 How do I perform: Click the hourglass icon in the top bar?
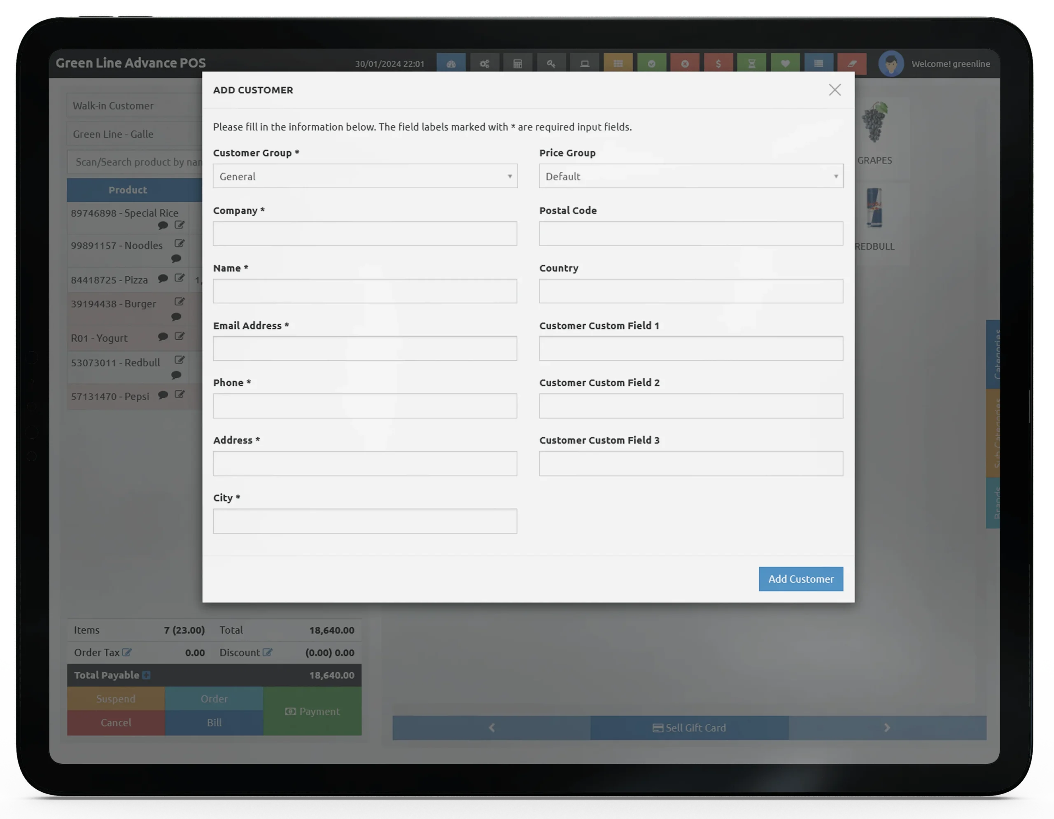751,64
